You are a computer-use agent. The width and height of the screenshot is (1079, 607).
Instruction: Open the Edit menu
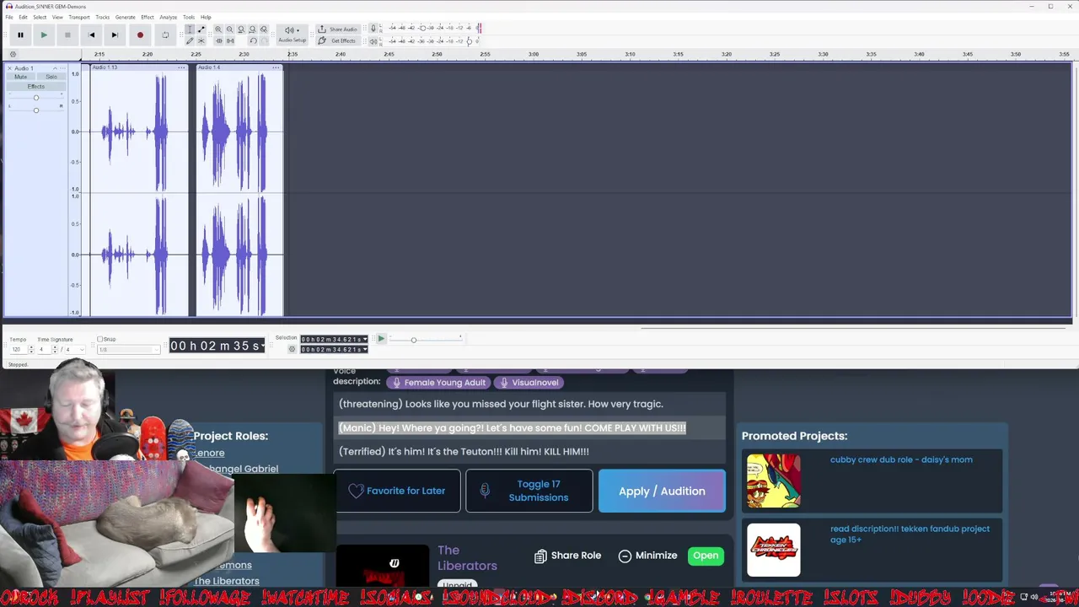tap(23, 17)
